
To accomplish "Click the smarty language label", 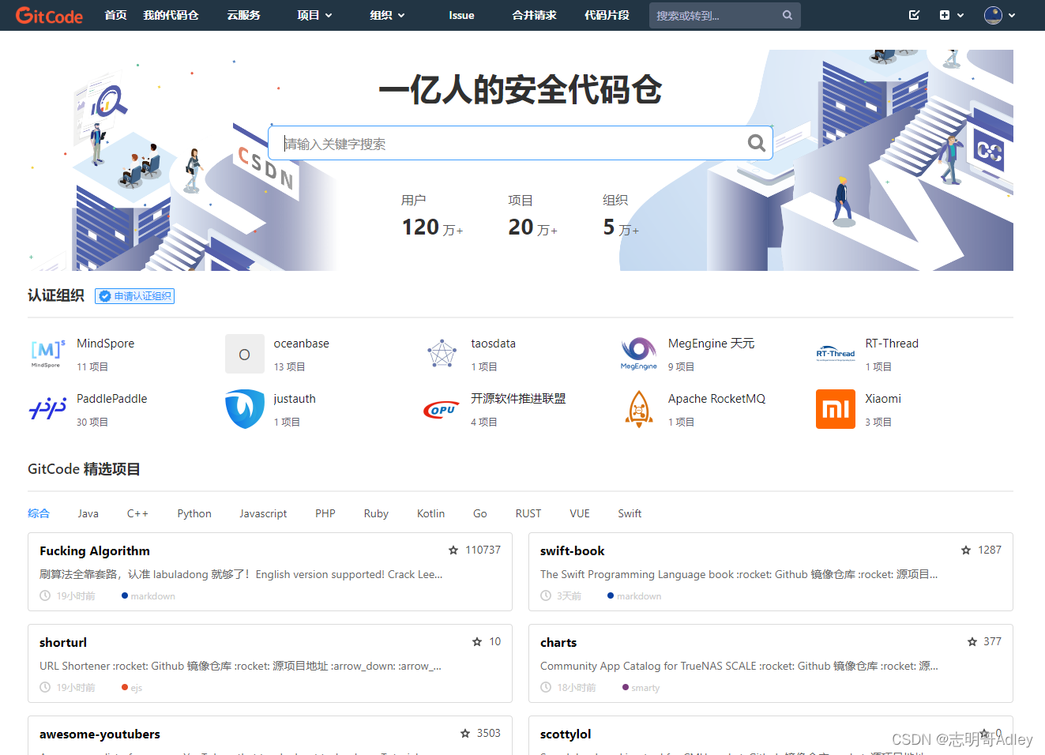I will tap(645, 688).
